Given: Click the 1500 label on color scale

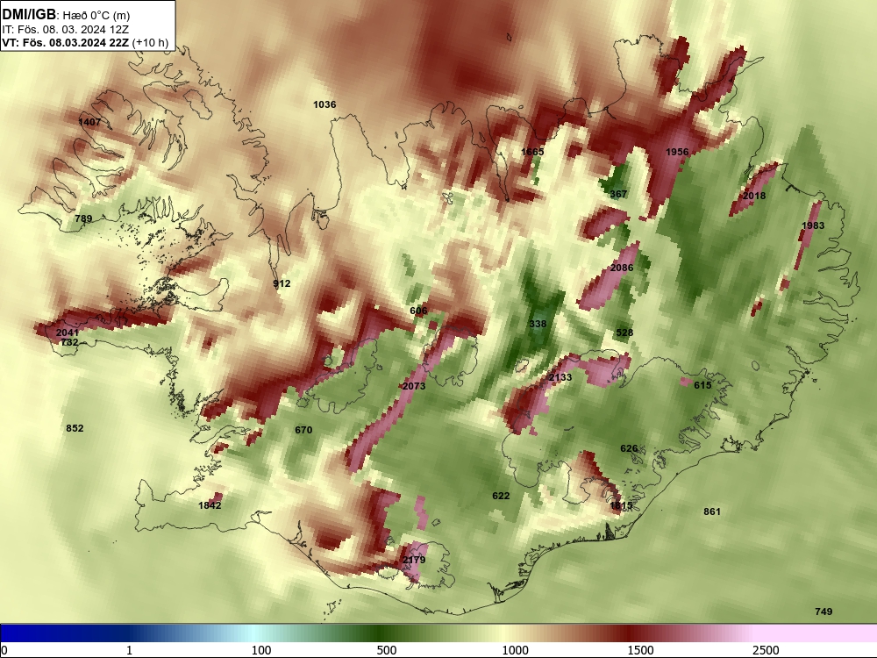Looking at the screenshot, I should tap(640, 650).
